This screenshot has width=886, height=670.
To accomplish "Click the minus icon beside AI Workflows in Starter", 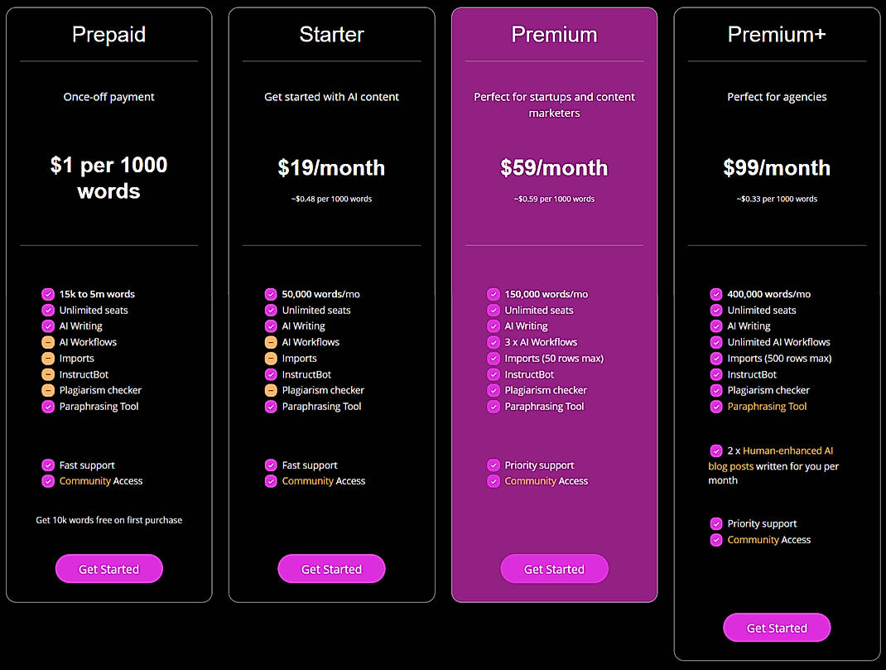I will click(270, 342).
